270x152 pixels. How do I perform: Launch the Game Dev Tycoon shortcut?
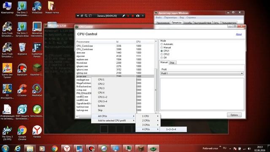click(7, 71)
